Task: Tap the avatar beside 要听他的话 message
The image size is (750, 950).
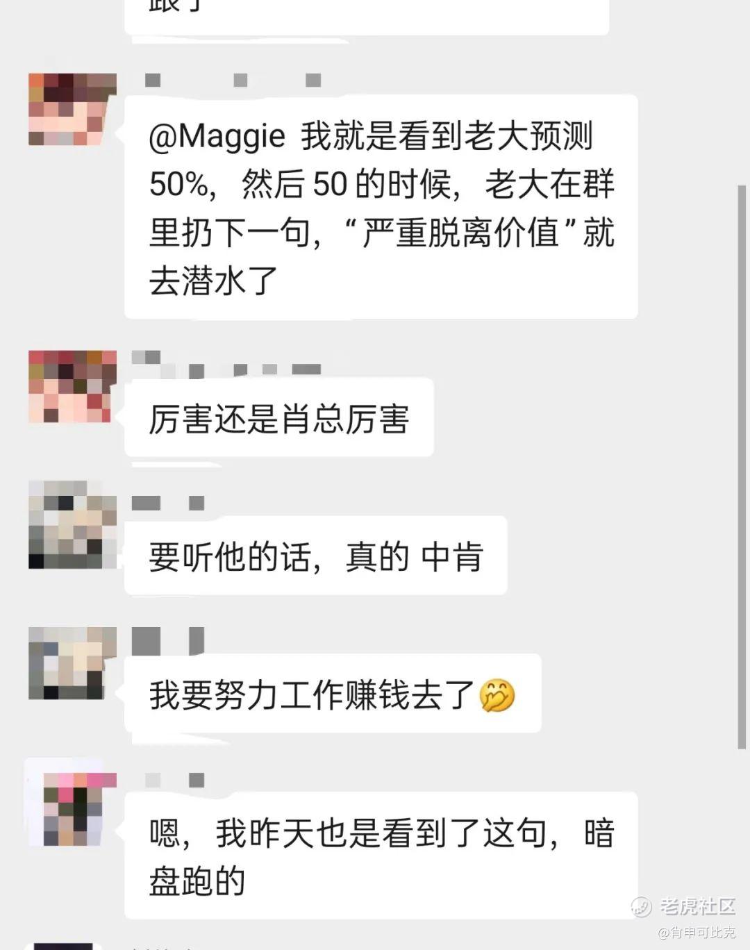Action: (x=72, y=525)
